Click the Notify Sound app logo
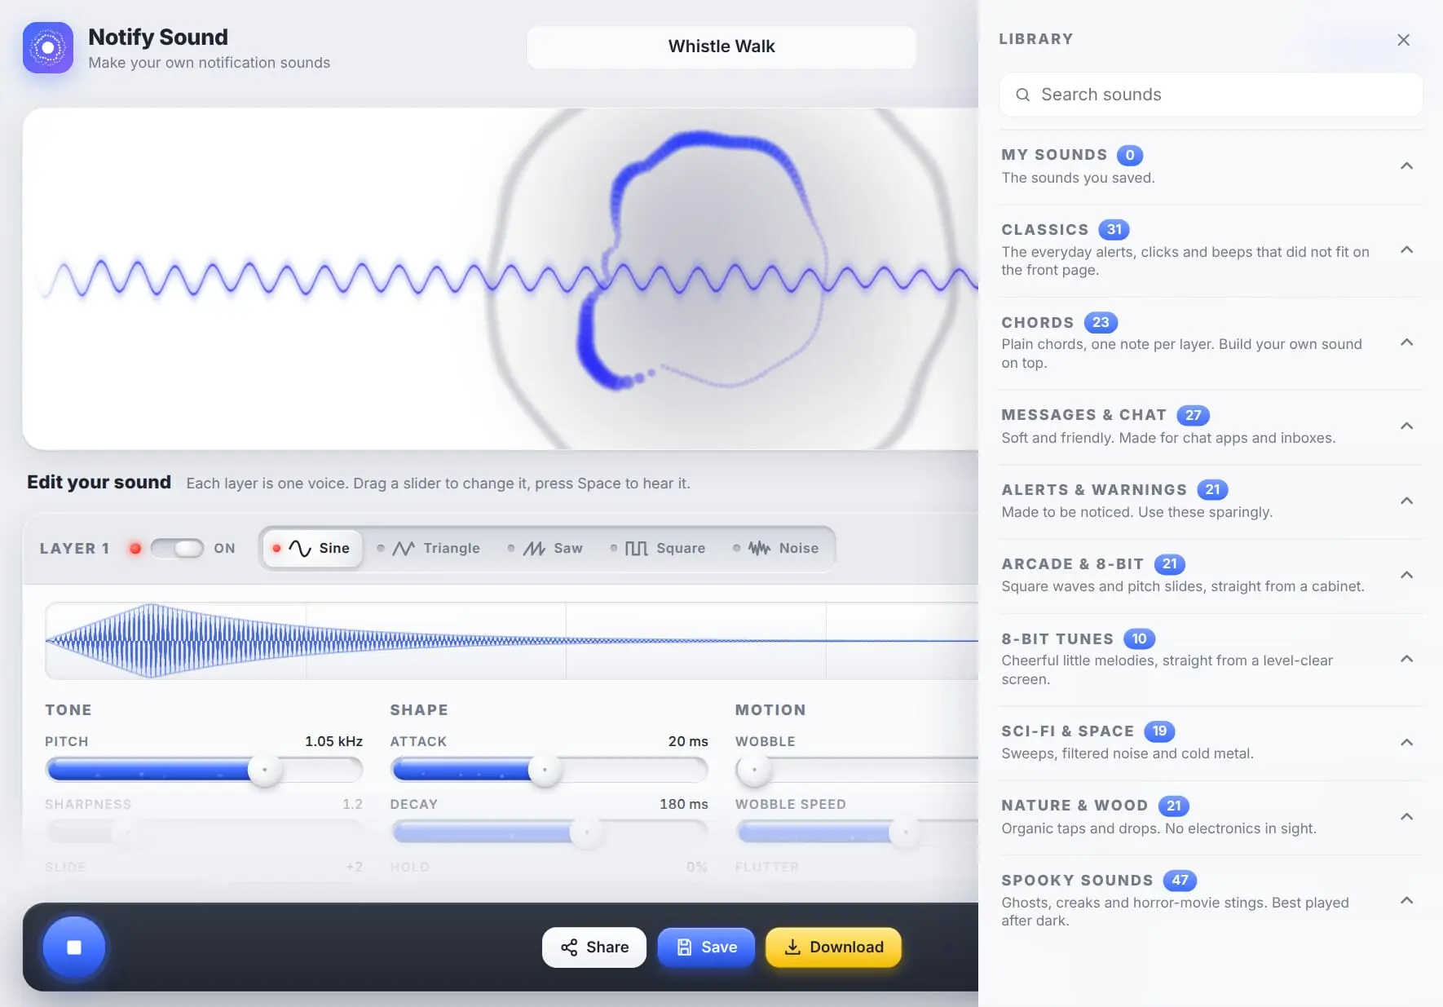Image resolution: width=1443 pixels, height=1007 pixels. tap(48, 48)
